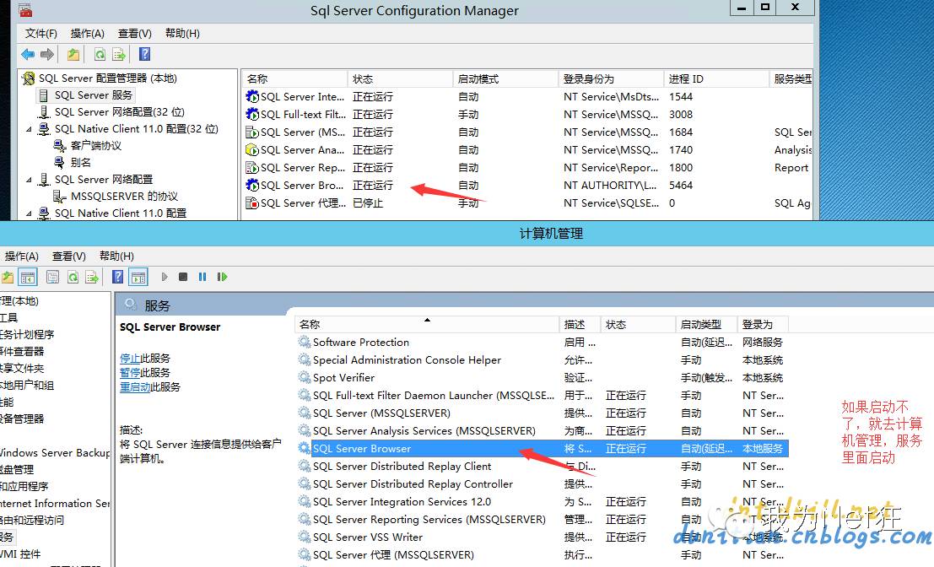
Task: Select SQL Full-text Filter Daemon Launcher service
Action: 542,396
